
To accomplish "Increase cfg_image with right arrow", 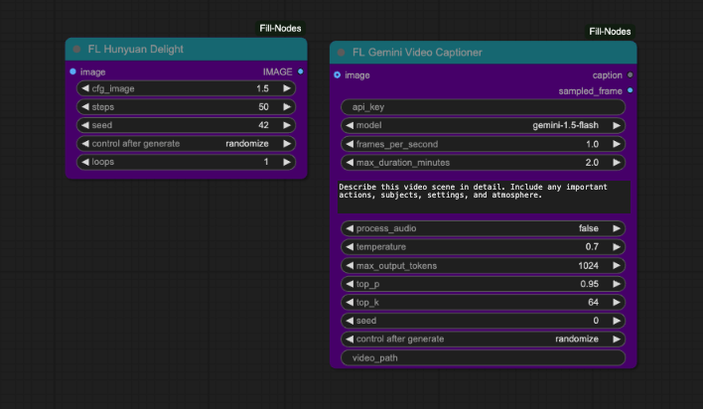I will point(287,88).
